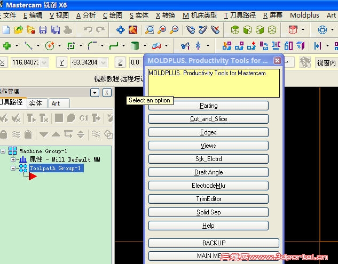Click the red shaded cube icon

pos(293,30)
